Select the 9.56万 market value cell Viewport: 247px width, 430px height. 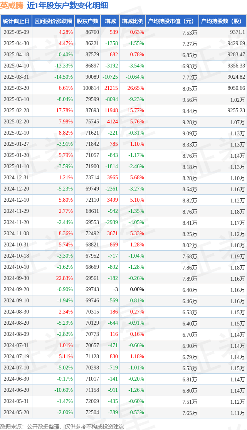pos(190,99)
